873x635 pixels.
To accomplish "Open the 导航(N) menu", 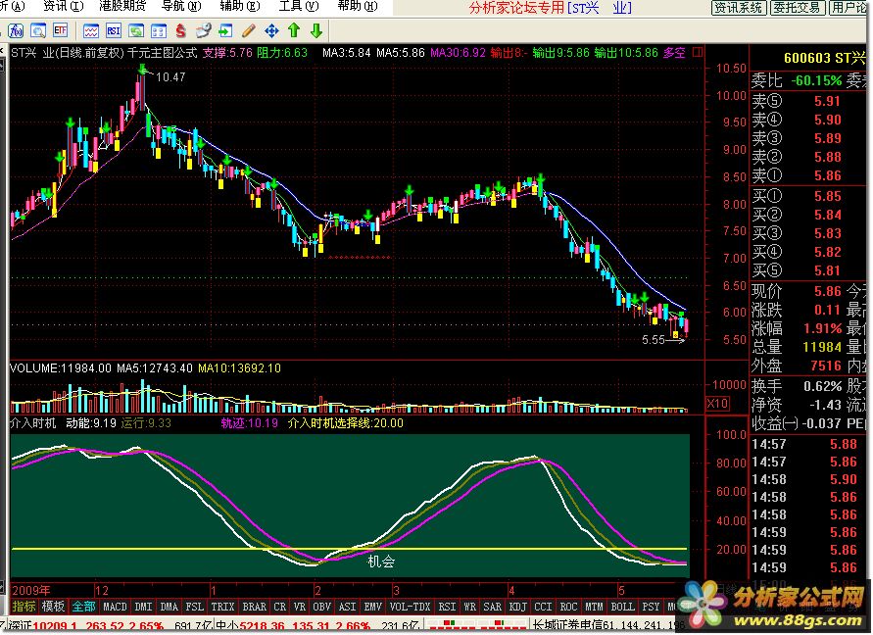I will tap(181, 6).
